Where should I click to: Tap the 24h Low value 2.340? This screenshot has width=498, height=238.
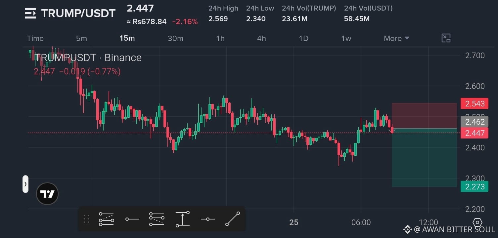click(256, 19)
